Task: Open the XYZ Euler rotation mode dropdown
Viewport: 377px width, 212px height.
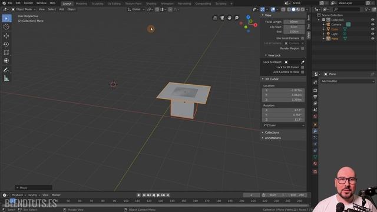Action: pyautogui.click(x=284, y=125)
